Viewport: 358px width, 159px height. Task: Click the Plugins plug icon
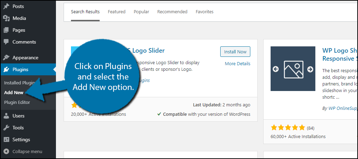(x=6, y=69)
